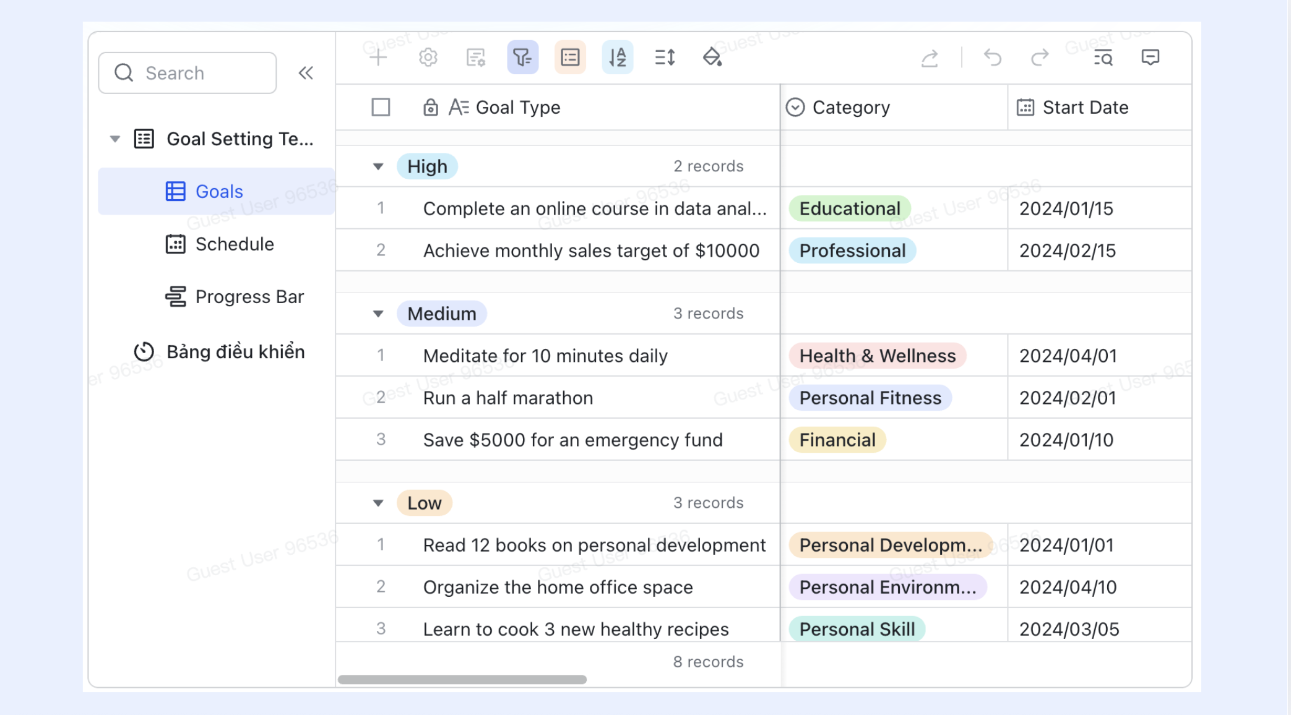Image resolution: width=1291 pixels, height=715 pixels.
Task: Click the horizontal scrollbar thumb
Action: (x=462, y=679)
